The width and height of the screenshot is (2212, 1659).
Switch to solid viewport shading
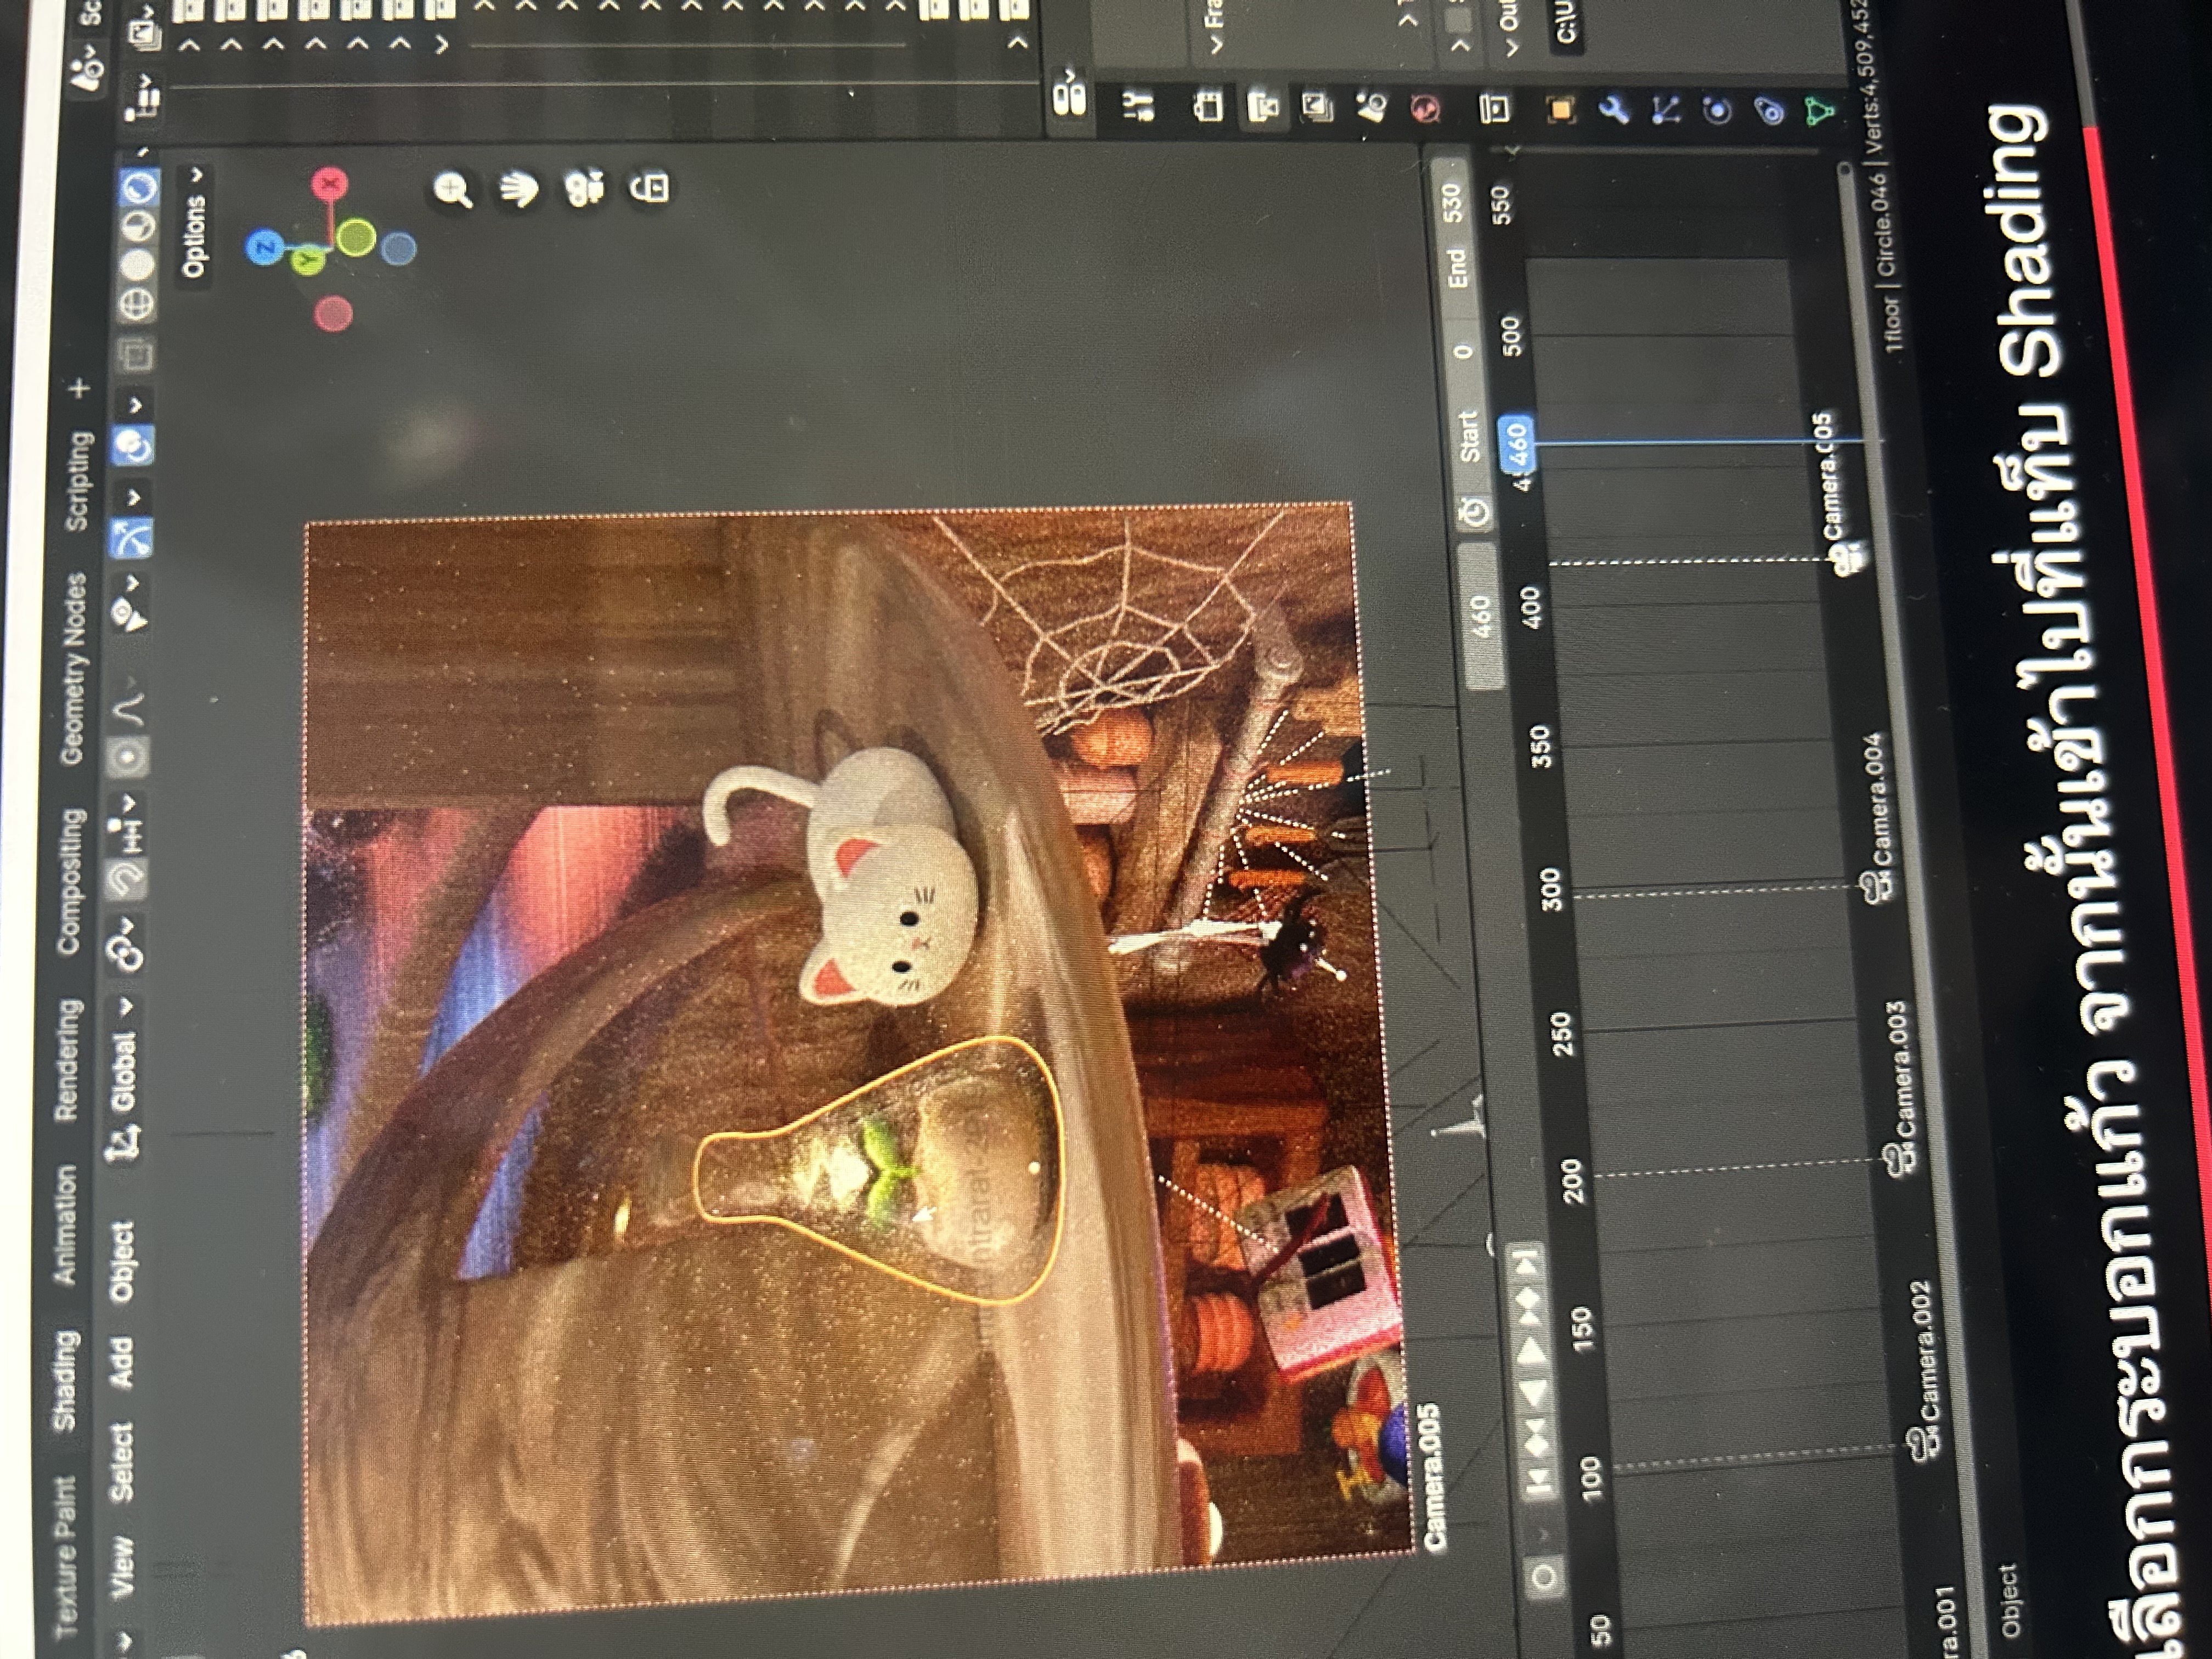coord(137,264)
